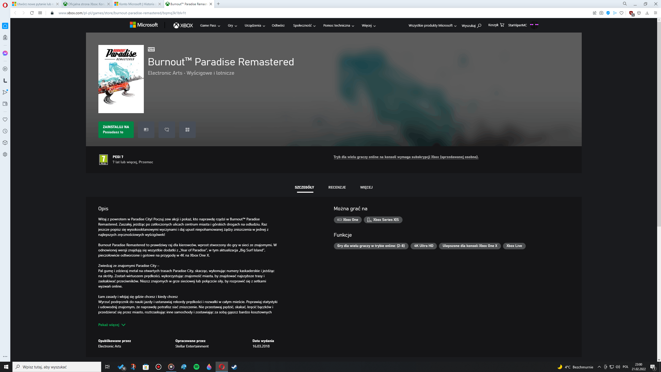Expand the Urządzenia menu
Image resolution: width=661 pixels, height=372 pixels.
[255, 26]
